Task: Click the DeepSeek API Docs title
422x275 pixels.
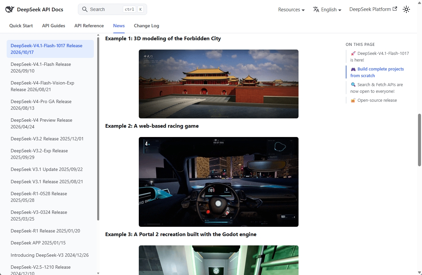Action: coord(40,9)
